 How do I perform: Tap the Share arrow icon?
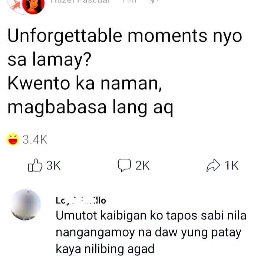pyautogui.click(x=213, y=165)
